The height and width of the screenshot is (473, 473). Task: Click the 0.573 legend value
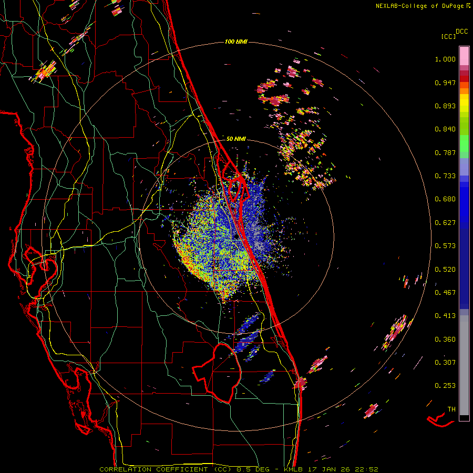[445, 246]
